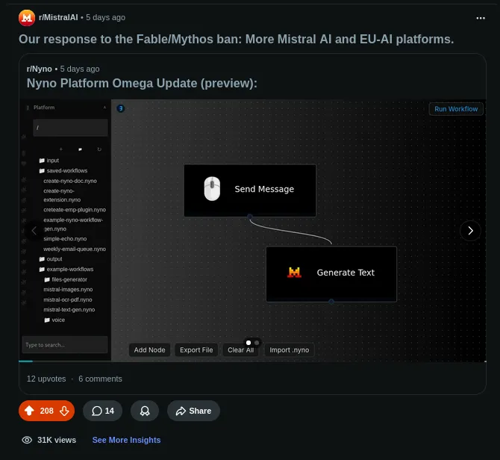Go to the next gallery image
The height and width of the screenshot is (460, 500).
(470, 230)
